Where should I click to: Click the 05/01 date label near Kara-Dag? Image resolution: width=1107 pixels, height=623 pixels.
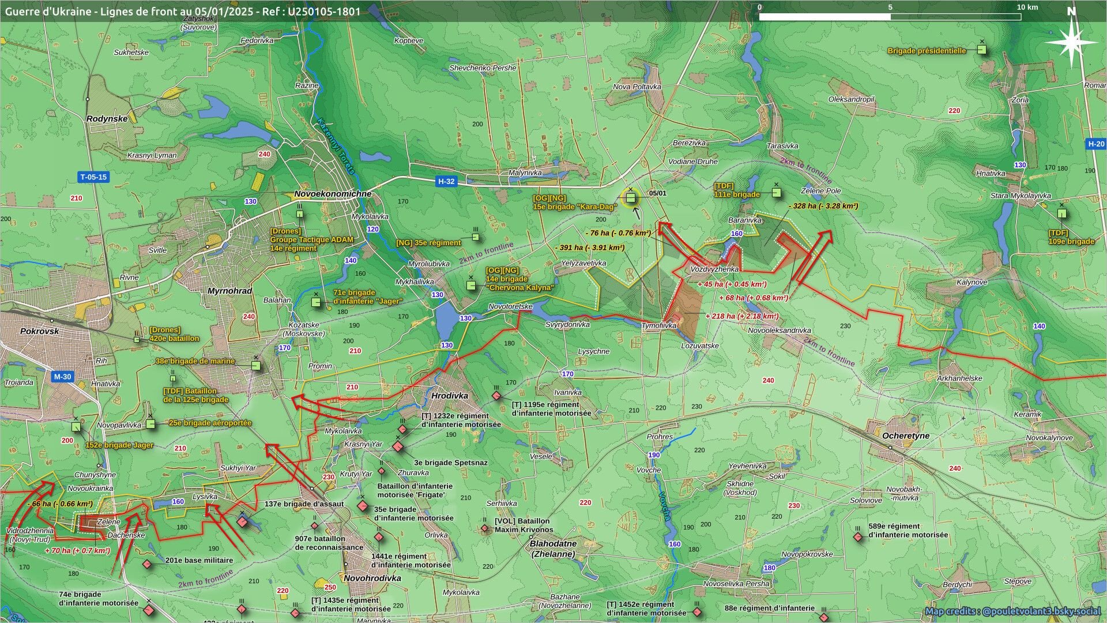(x=657, y=193)
